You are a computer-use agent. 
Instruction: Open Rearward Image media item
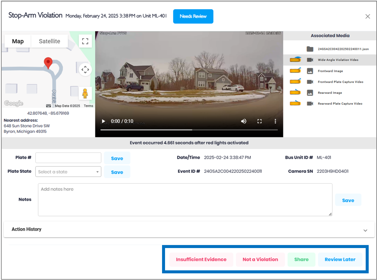point(330,93)
